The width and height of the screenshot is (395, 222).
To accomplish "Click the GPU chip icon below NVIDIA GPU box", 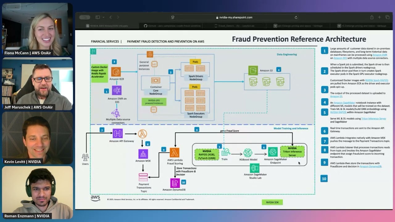I will [154, 109].
